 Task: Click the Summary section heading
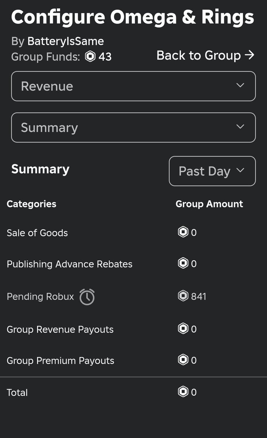[x=40, y=169]
